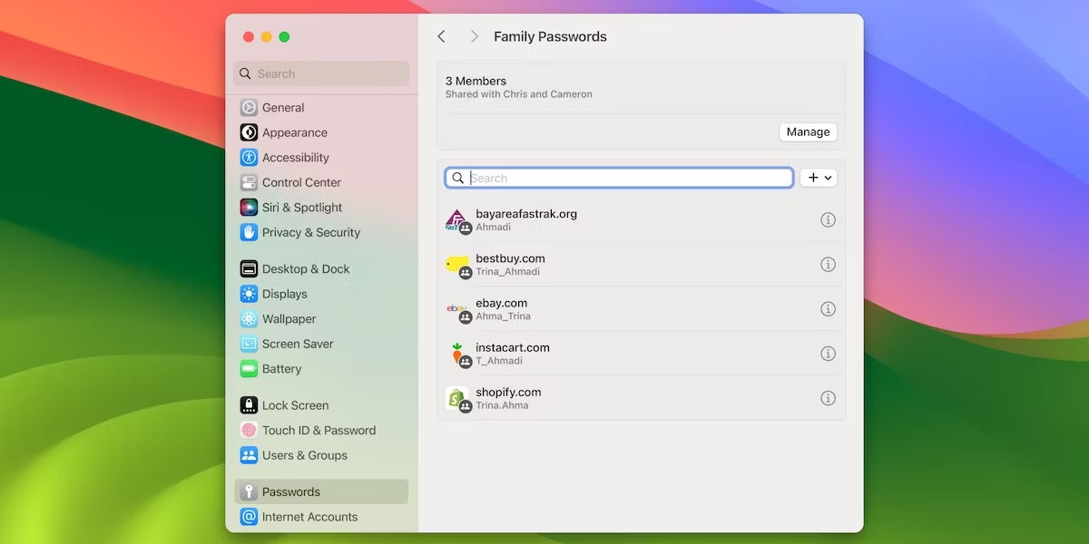Open the Displays icon in sidebar
1089x544 pixels.
coord(249,294)
